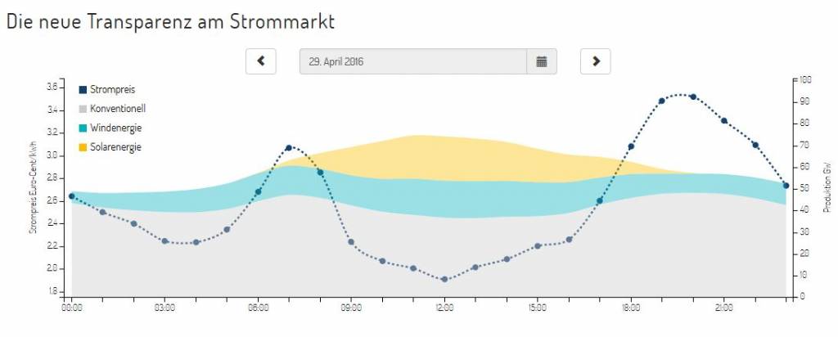Toggle the Strompreis legend entry
Image resolution: width=838 pixels, height=337 pixels.
tap(112, 89)
